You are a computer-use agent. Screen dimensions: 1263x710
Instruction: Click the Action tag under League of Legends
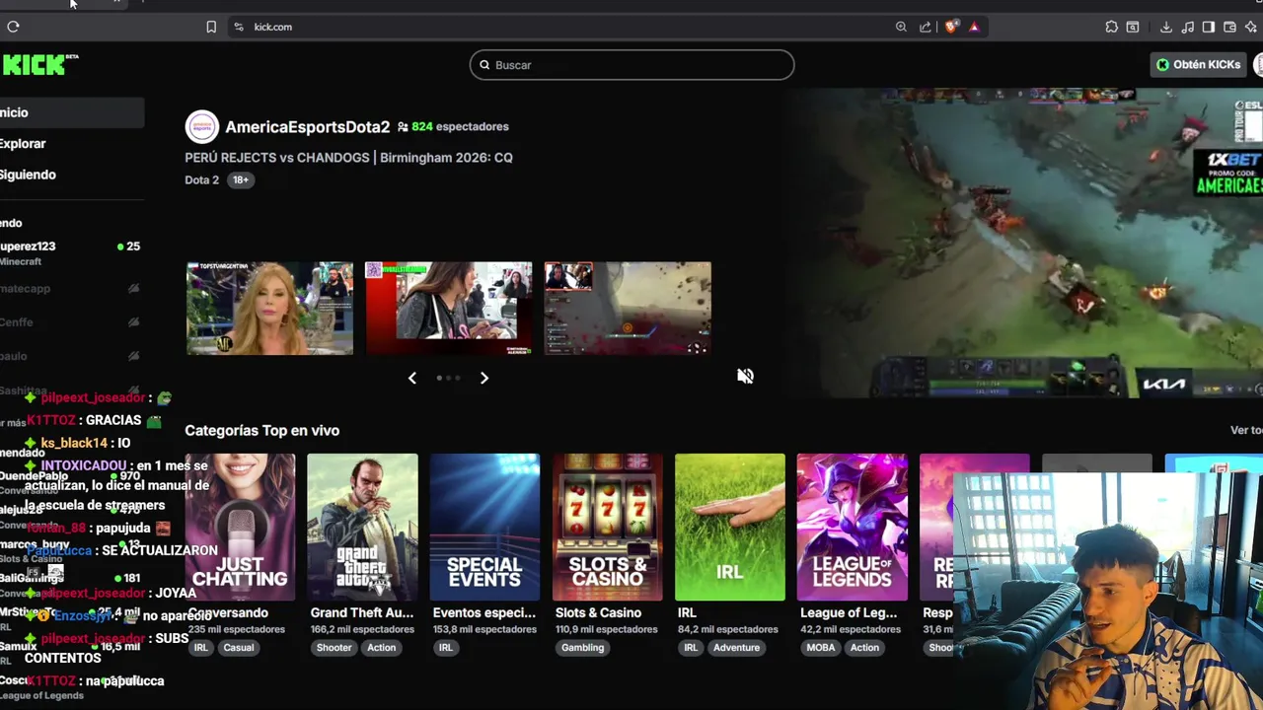point(864,648)
